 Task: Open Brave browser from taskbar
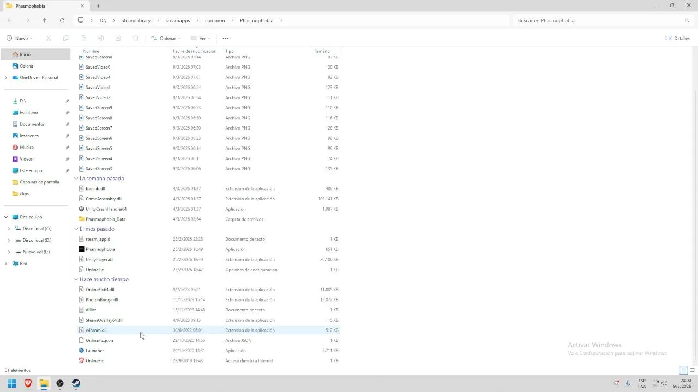tap(28, 383)
